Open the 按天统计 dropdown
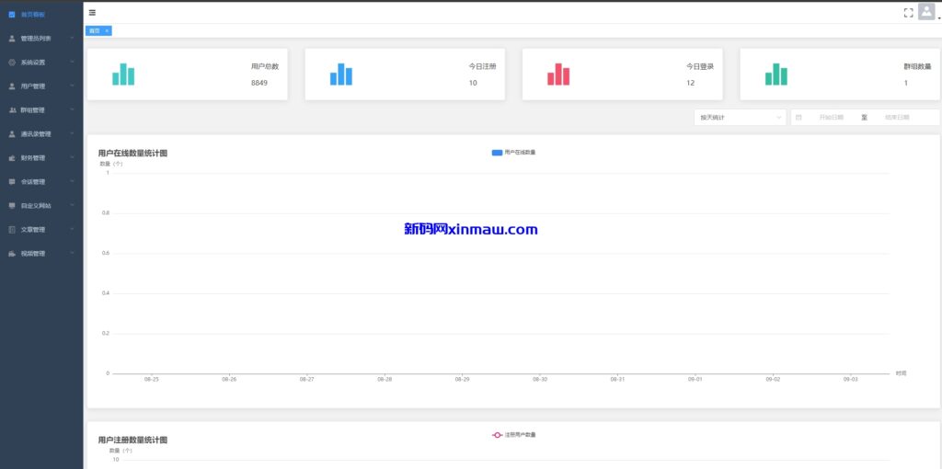Image resolution: width=942 pixels, height=469 pixels. tap(740, 118)
